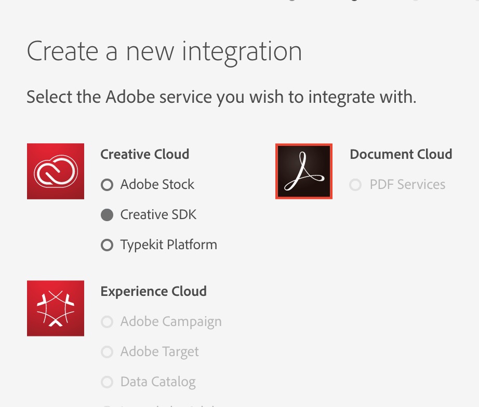This screenshot has height=407, width=479.
Task: Click the Experience Cloud section heading
Action: [154, 291]
